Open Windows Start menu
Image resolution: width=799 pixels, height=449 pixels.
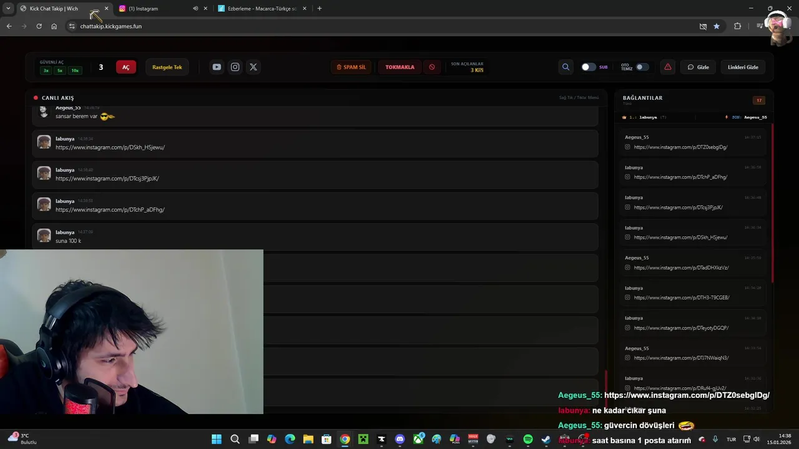217,440
